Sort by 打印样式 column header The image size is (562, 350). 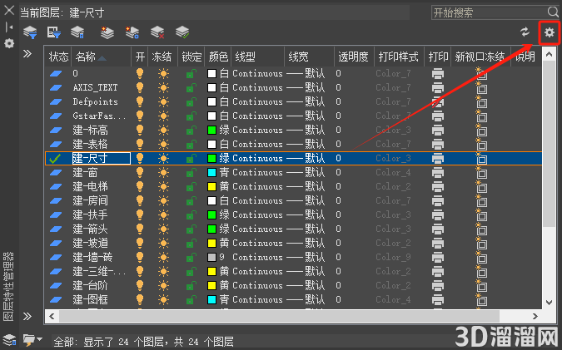coord(399,57)
